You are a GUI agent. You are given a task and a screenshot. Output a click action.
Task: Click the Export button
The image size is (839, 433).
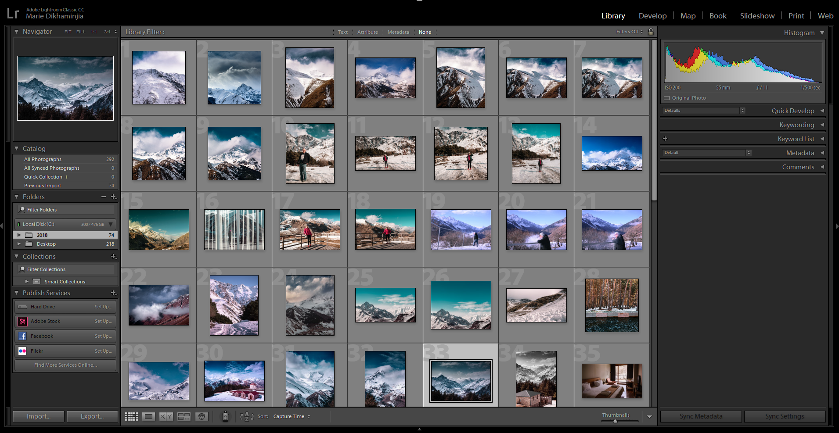[x=92, y=416]
